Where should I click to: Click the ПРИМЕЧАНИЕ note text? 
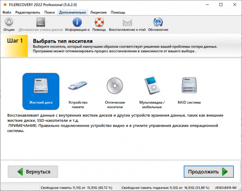click(x=113, y=128)
